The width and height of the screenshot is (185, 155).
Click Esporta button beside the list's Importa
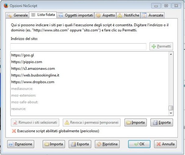pyautogui.click(x=162, y=122)
